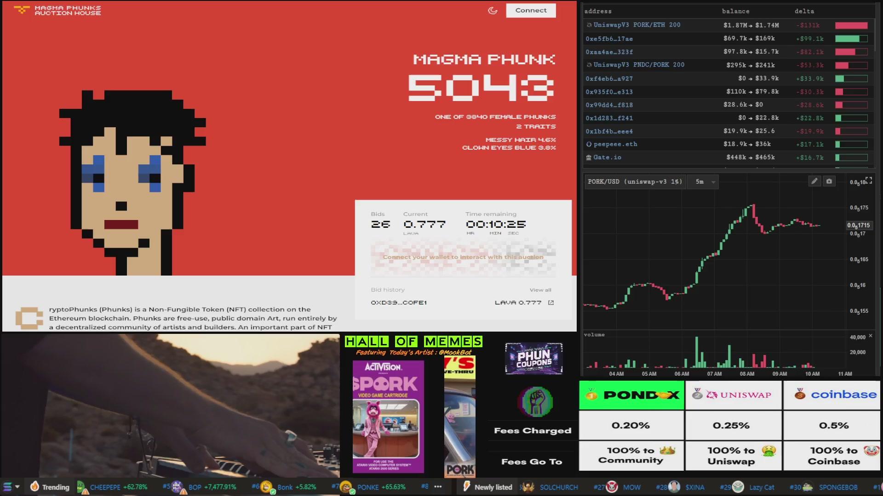This screenshot has height=496, width=883.
Task: Click address 0x1bf4b...eee4
Action: point(609,131)
